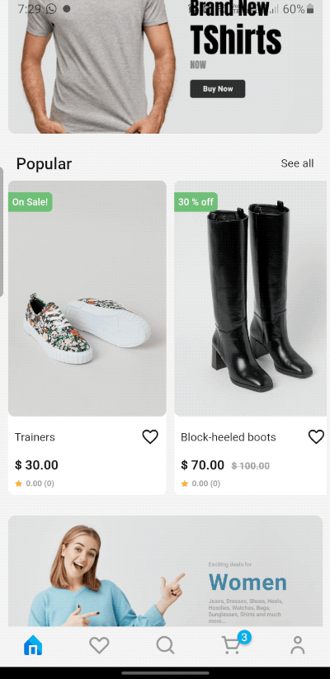
Task: Open the shopping cart icon
Action: click(231, 645)
